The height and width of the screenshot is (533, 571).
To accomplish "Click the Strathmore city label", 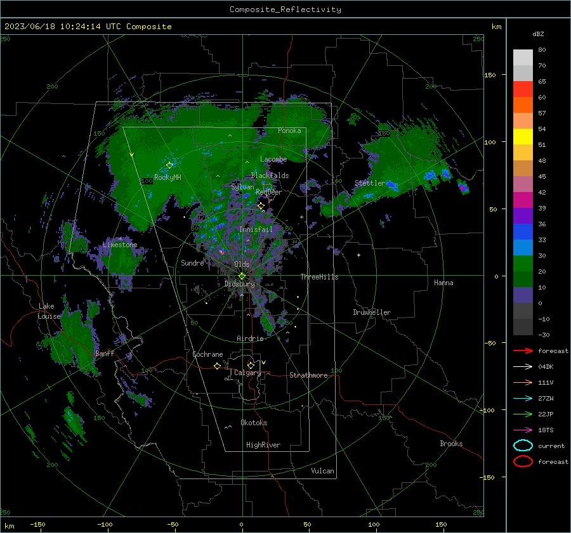I will click(x=308, y=375).
